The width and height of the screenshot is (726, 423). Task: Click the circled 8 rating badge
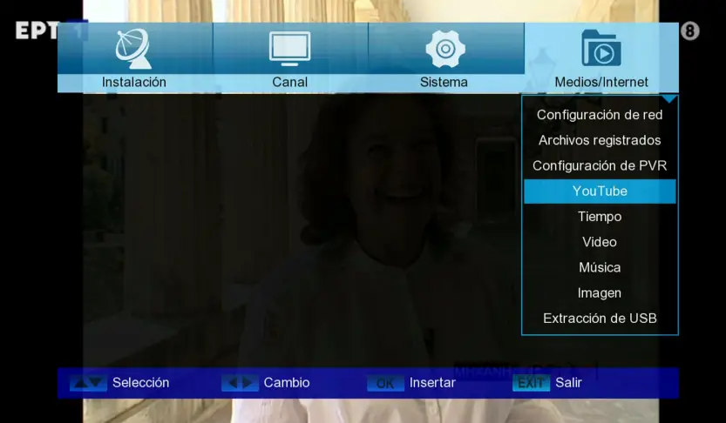pos(690,31)
